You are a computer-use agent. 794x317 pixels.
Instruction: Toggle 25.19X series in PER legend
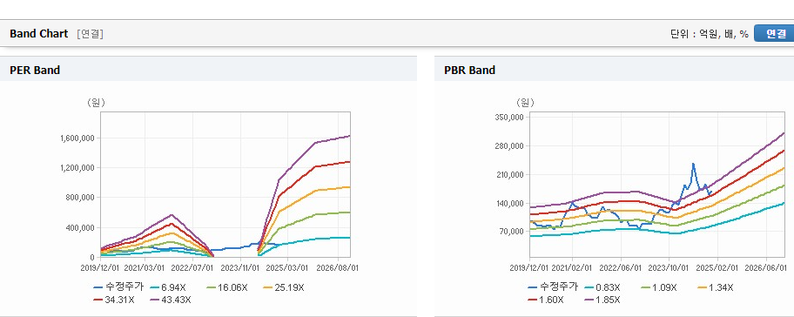[x=284, y=287]
